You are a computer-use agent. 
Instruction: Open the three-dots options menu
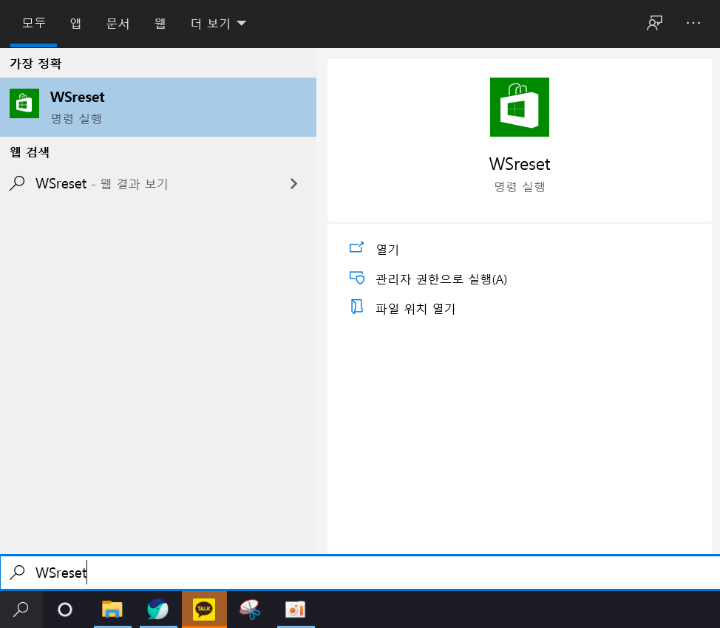tap(693, 23)
